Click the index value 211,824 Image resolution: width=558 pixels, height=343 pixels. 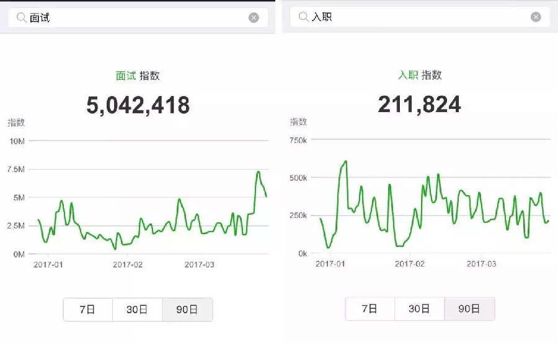click(x=419, y=105)
